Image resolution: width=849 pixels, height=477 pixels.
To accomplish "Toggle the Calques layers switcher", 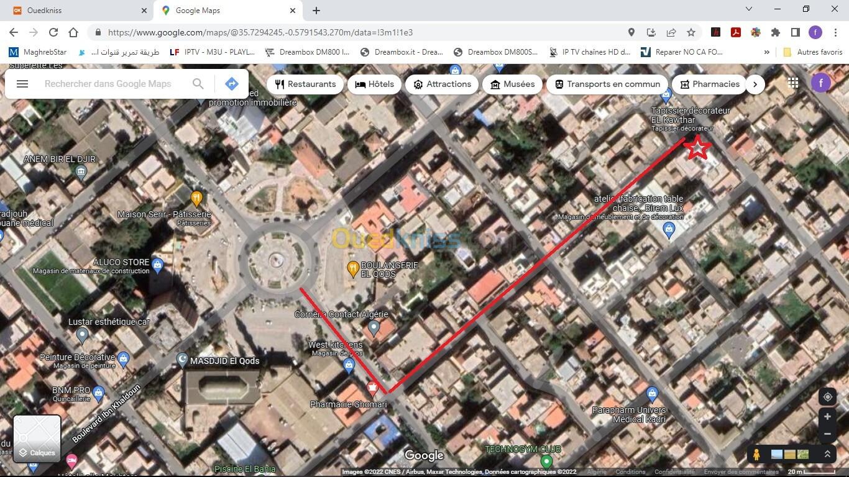I will 37,438.
